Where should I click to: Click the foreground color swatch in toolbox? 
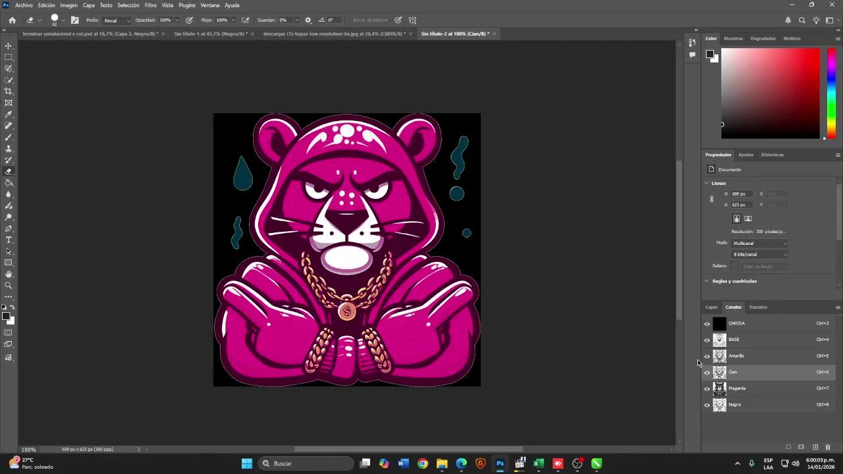6,317
